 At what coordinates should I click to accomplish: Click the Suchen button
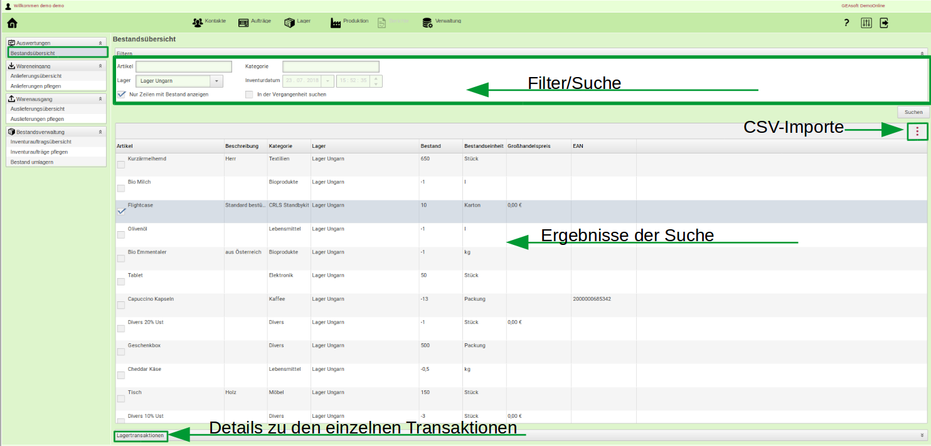pos(912,113)
